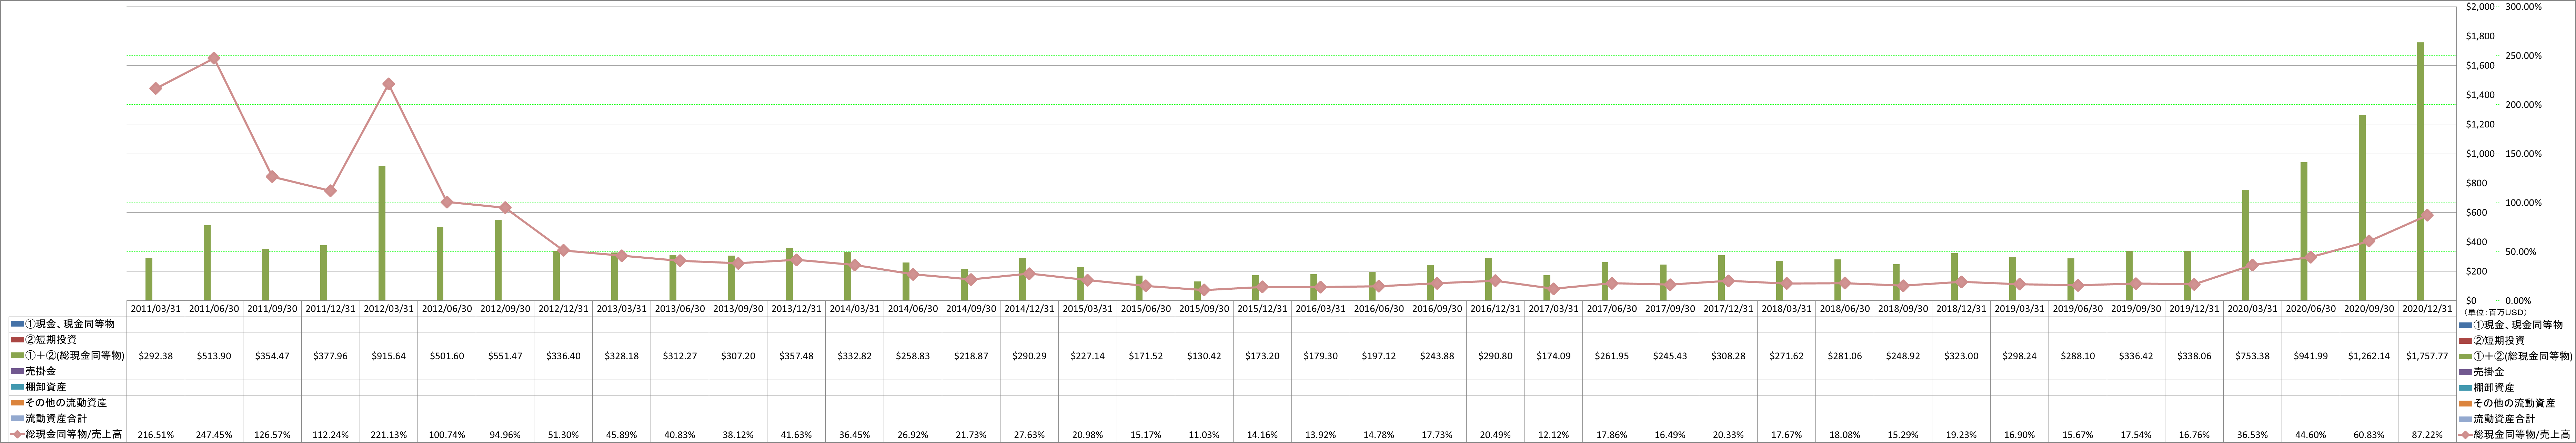Screen dimensions: 2576x443
Task: Click line diamond marker at 2020/12/31
Action: coord(2427,215)
